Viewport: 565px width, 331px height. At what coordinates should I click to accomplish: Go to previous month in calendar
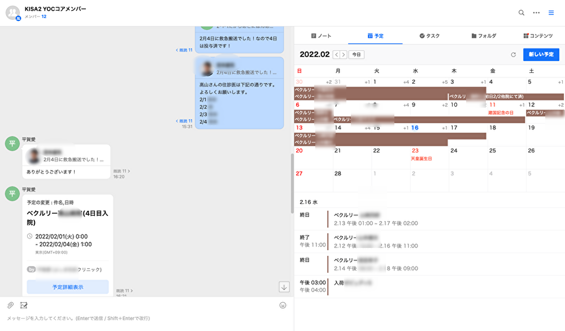click(337, 55)
